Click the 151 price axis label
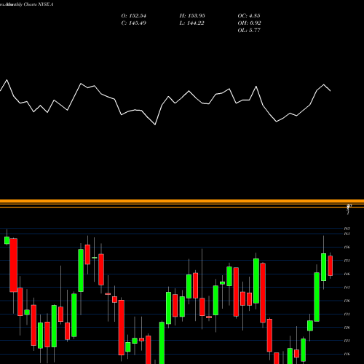Screen dimensions: 364x364 (347, 261)
